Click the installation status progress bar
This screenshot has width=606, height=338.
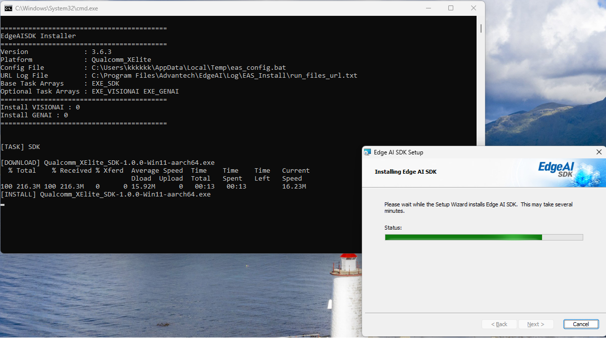(484, 237)
